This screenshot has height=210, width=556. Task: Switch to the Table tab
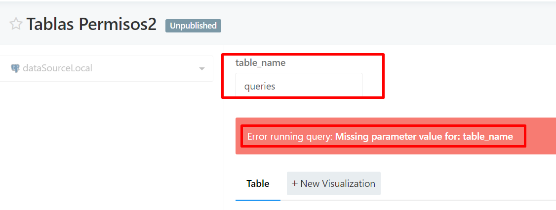click(258, 183)
